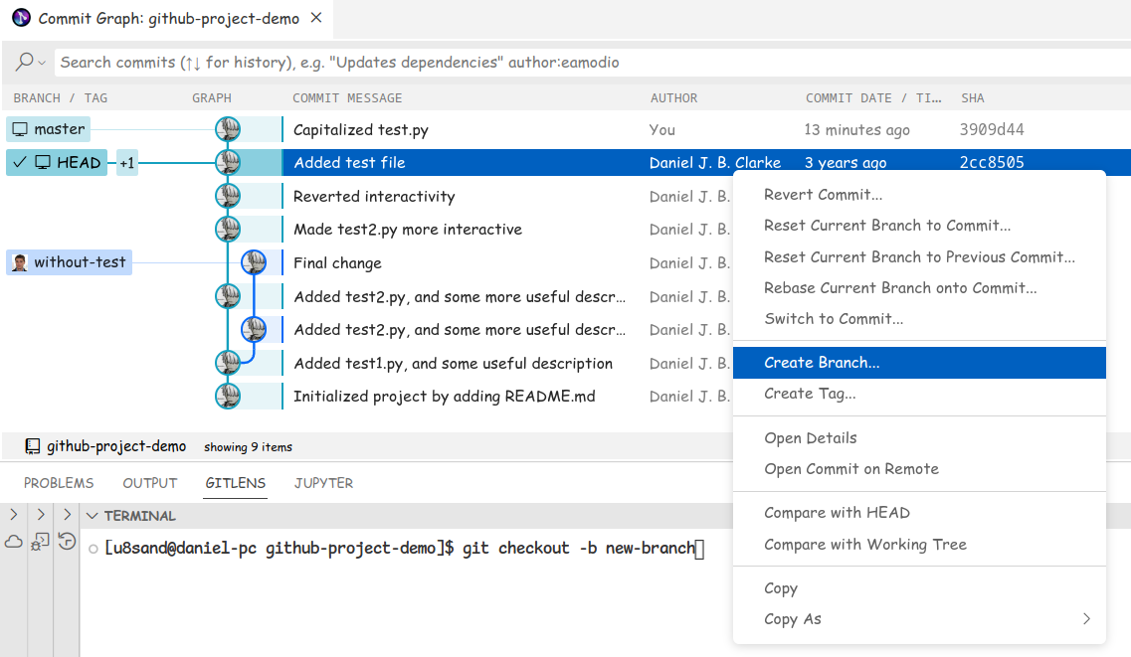Click the graph avatar node for Final change
This screenshot has width=1131, height=657.
coord(254,262)
